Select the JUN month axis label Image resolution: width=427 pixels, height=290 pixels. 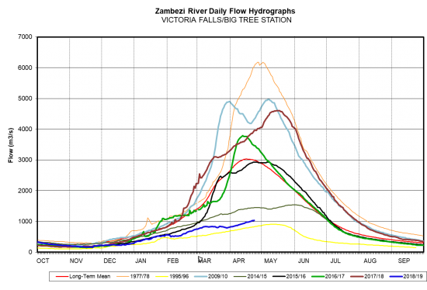click(304, 261)
